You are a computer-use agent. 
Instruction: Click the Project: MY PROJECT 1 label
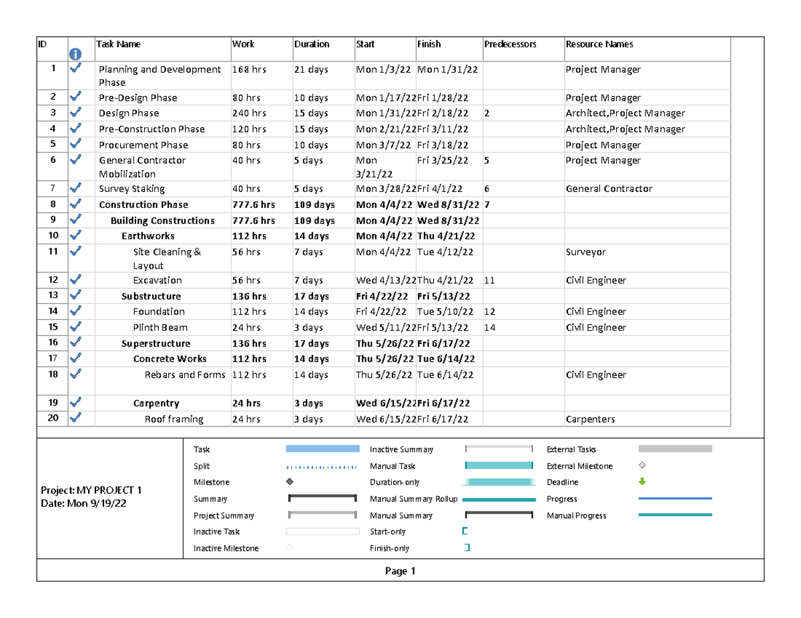coord(91,491)
